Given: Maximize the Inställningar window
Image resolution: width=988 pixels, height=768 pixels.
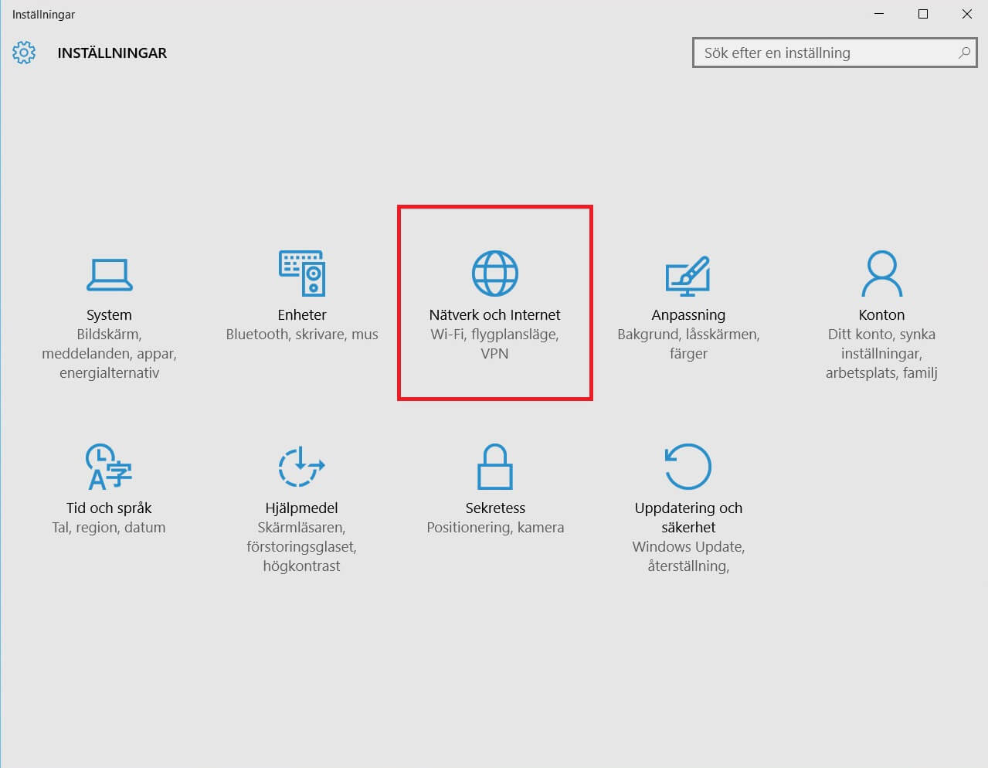Looking at the screenshot, I should pos(922,14).
